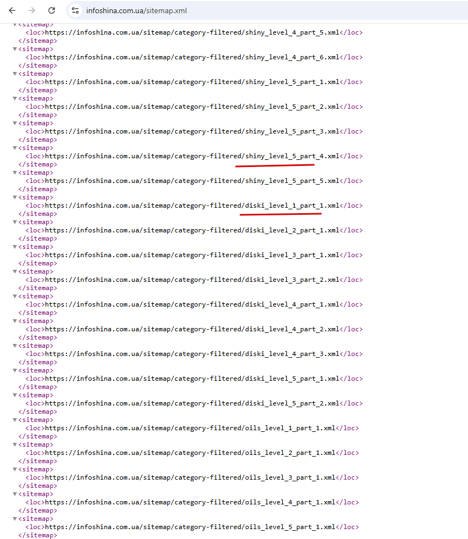Click the shiny_level_4_part_5.xml URL text
Viewport: 468px width, 539px height.
click(x=192, y=32)
